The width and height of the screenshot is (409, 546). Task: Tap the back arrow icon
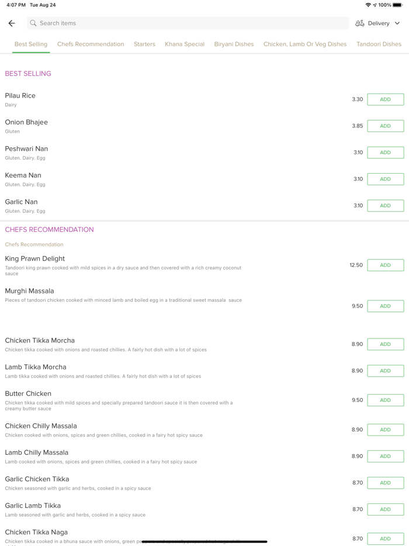pyautogui.click(x=12, y=23)
